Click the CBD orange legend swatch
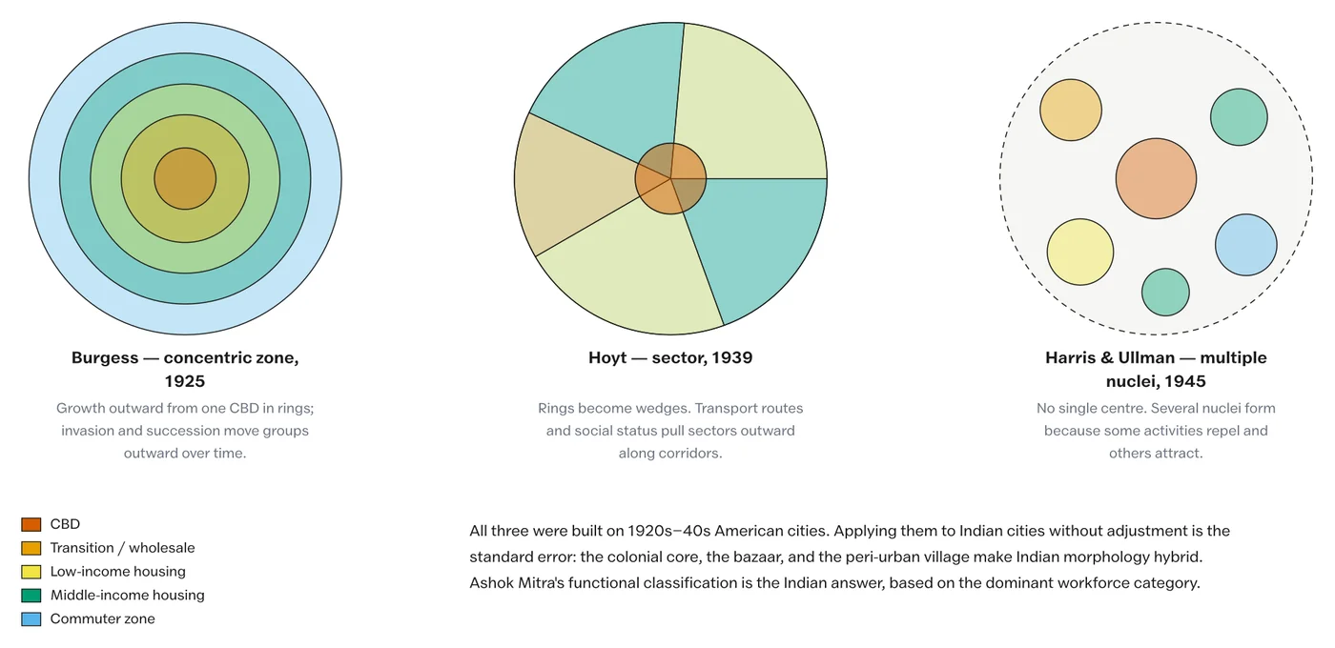This screenshot has width=1335, height=648. click(31, 524)
